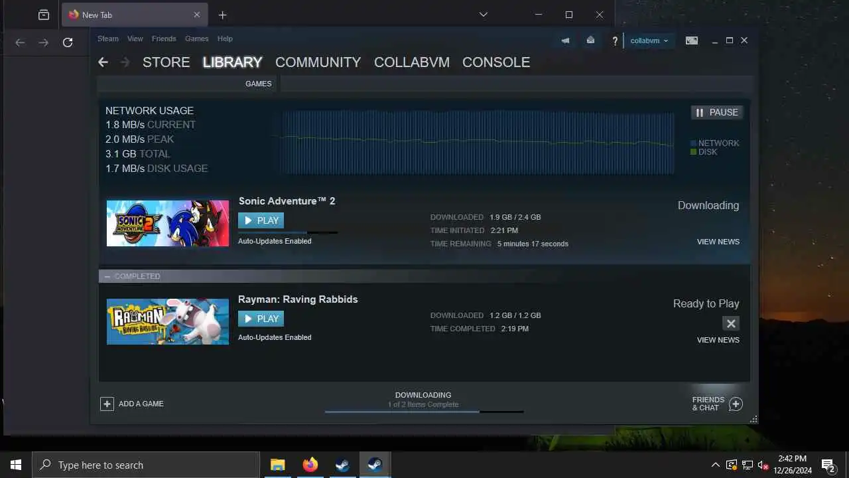
Task: Open Firefox from the taskbar
Action: [310, 465]
